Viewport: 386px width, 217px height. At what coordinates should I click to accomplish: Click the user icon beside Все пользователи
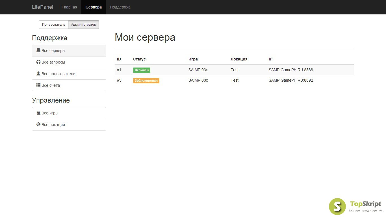click(38, 74)
